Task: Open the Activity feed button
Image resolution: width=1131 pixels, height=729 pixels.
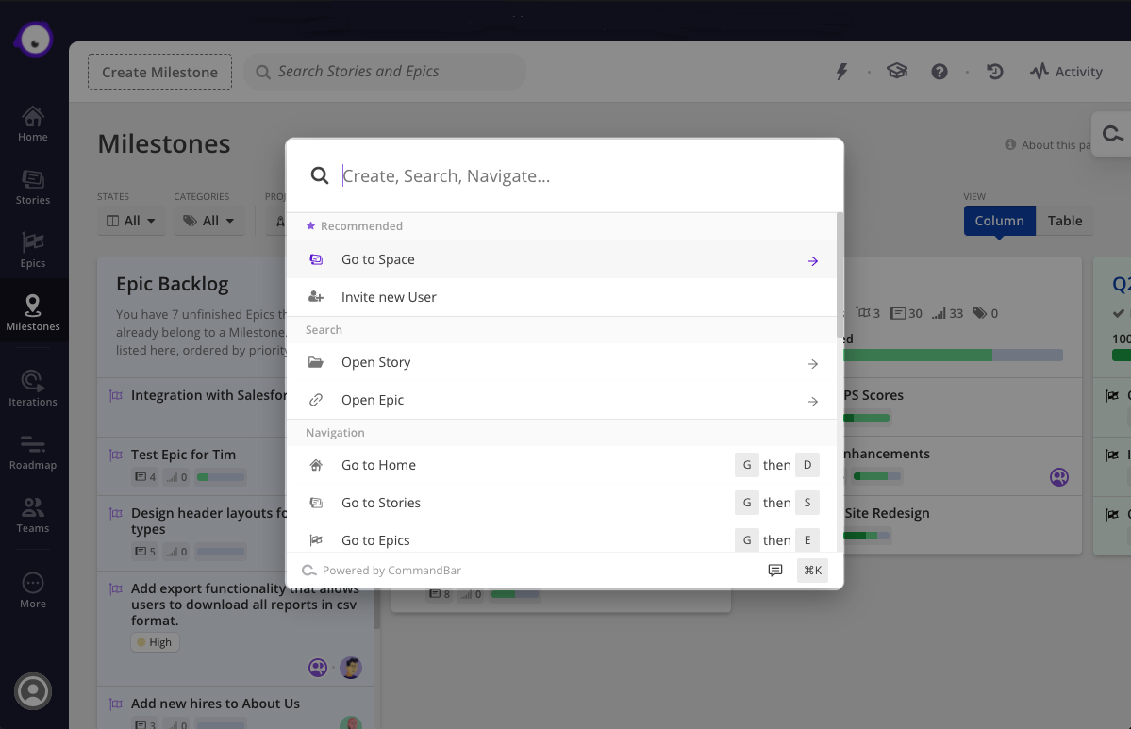Action: point(1066,72)
